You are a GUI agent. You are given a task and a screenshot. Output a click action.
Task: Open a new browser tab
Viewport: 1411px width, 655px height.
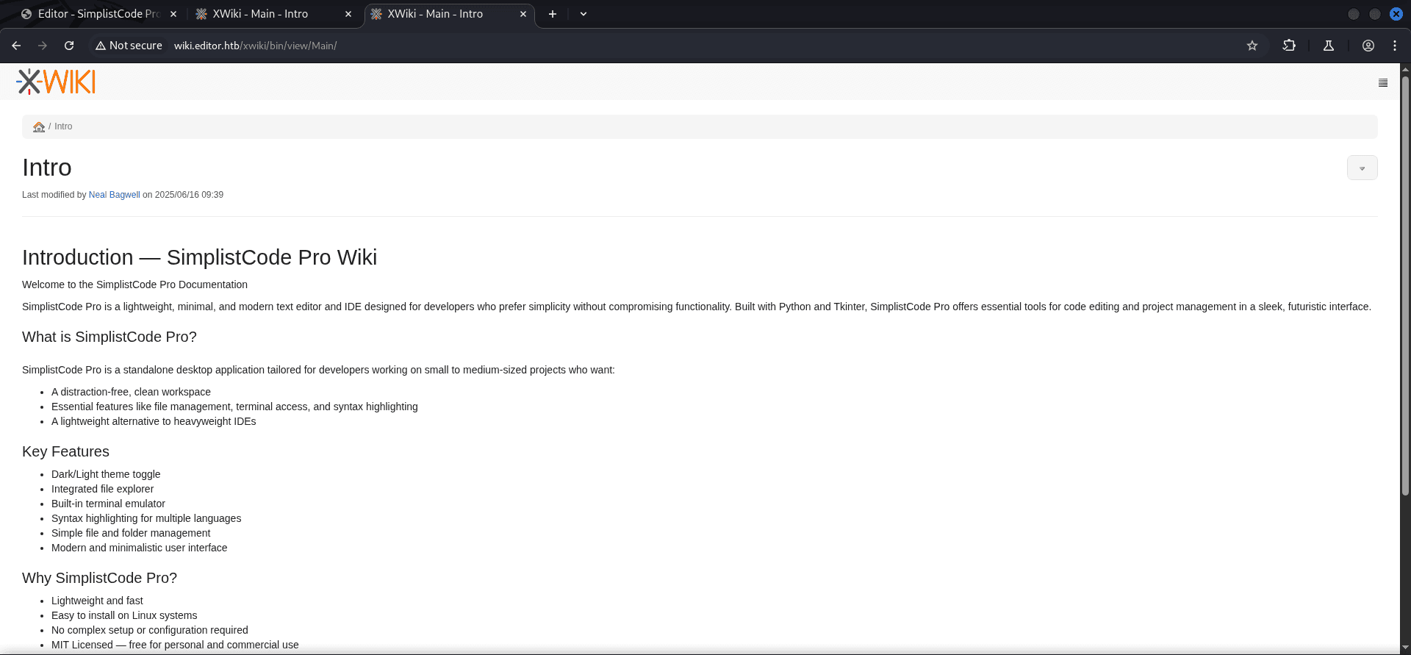click(x=553, y=14)
